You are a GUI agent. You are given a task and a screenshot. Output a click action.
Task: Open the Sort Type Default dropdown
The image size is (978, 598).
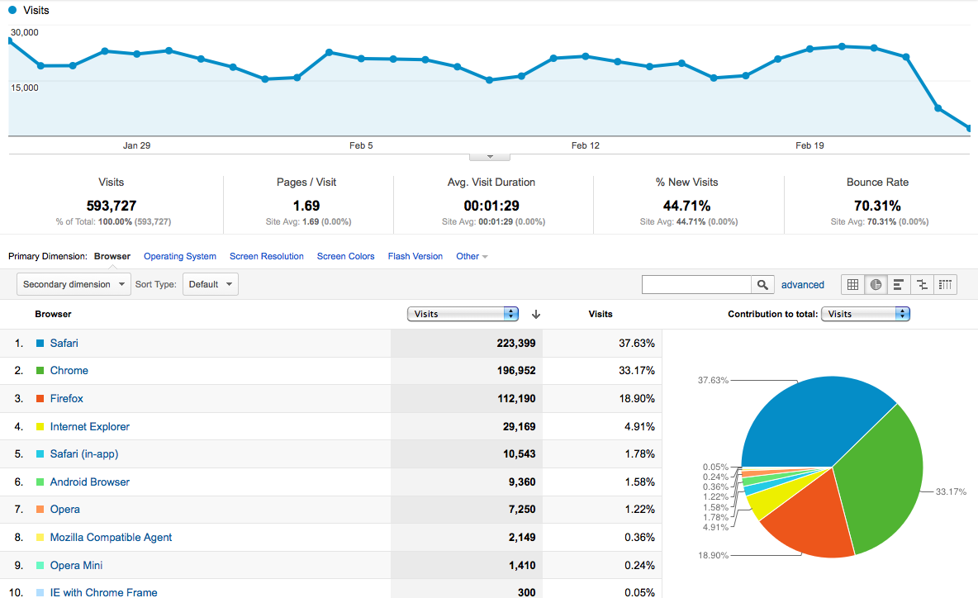210,284
